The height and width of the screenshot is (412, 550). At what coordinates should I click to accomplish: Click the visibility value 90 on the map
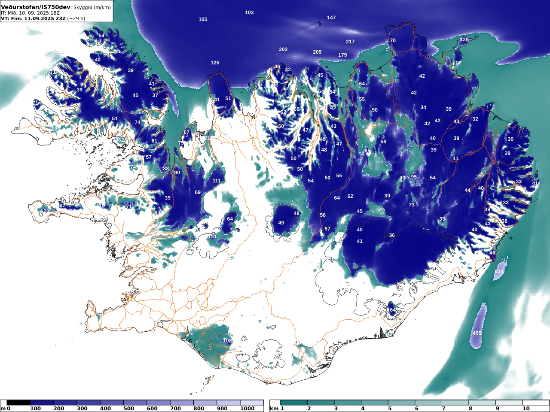tap(177, 173)
